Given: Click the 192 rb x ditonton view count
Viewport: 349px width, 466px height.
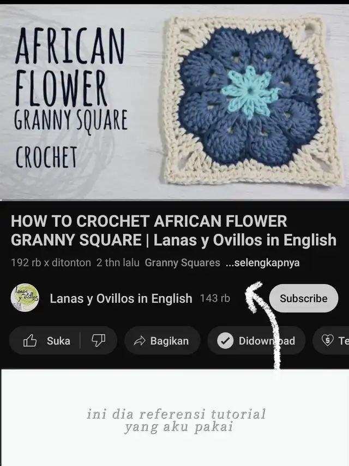Looking at the screenshot, I should [51, 263].
